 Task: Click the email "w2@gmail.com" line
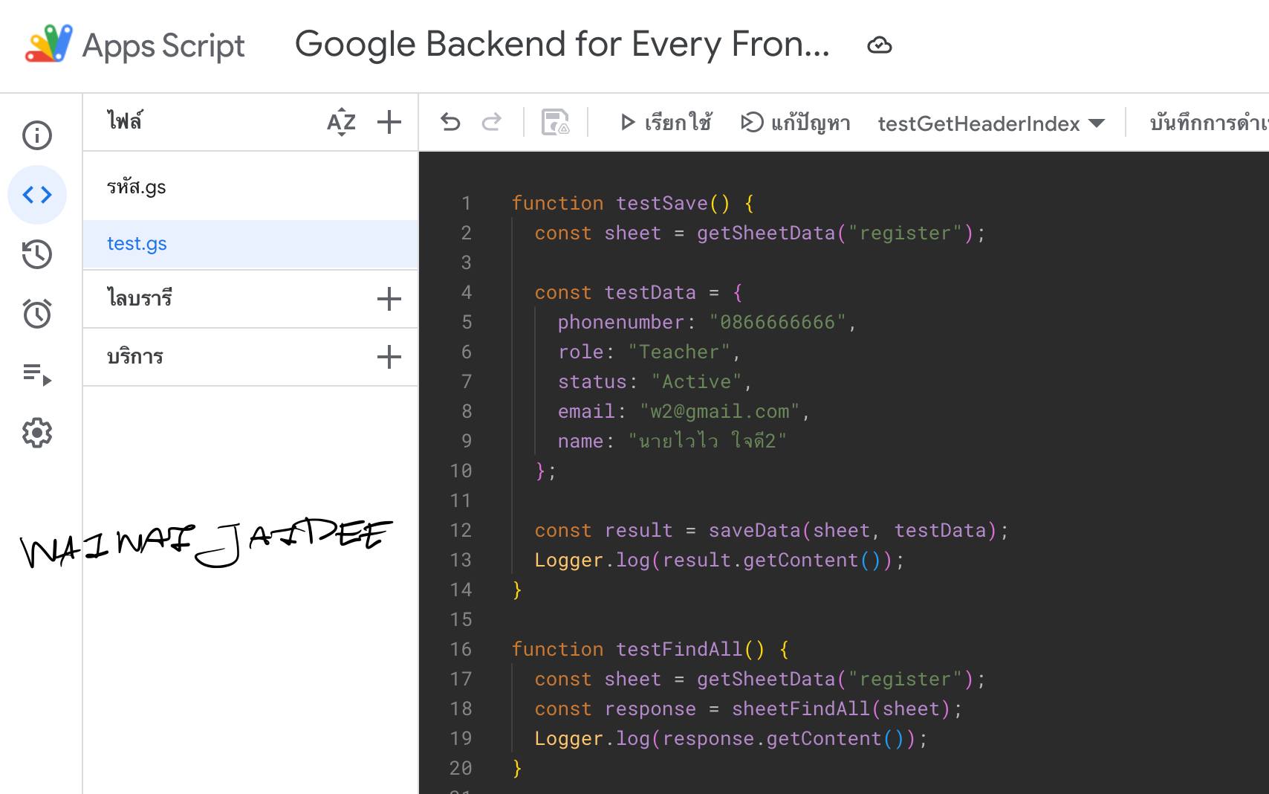[x=684, y=411]
